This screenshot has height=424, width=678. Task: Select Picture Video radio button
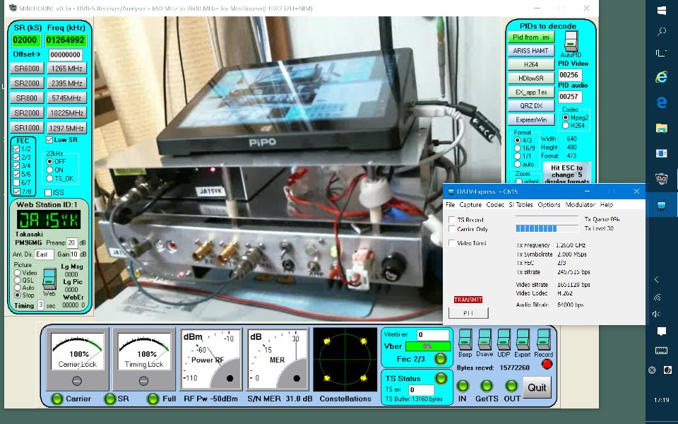pos(18,273)
